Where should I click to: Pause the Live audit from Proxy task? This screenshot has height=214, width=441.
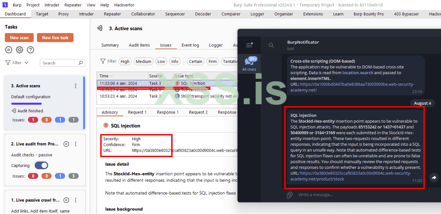66,144
